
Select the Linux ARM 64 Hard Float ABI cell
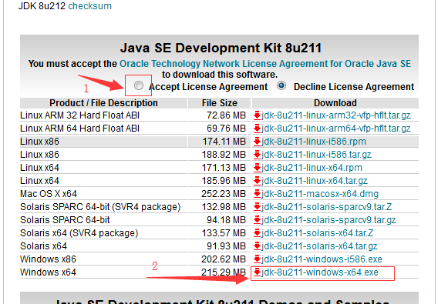coord(104,129)
